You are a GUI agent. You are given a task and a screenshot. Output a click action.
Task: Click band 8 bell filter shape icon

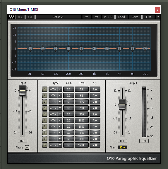click(x=53, y=133)
